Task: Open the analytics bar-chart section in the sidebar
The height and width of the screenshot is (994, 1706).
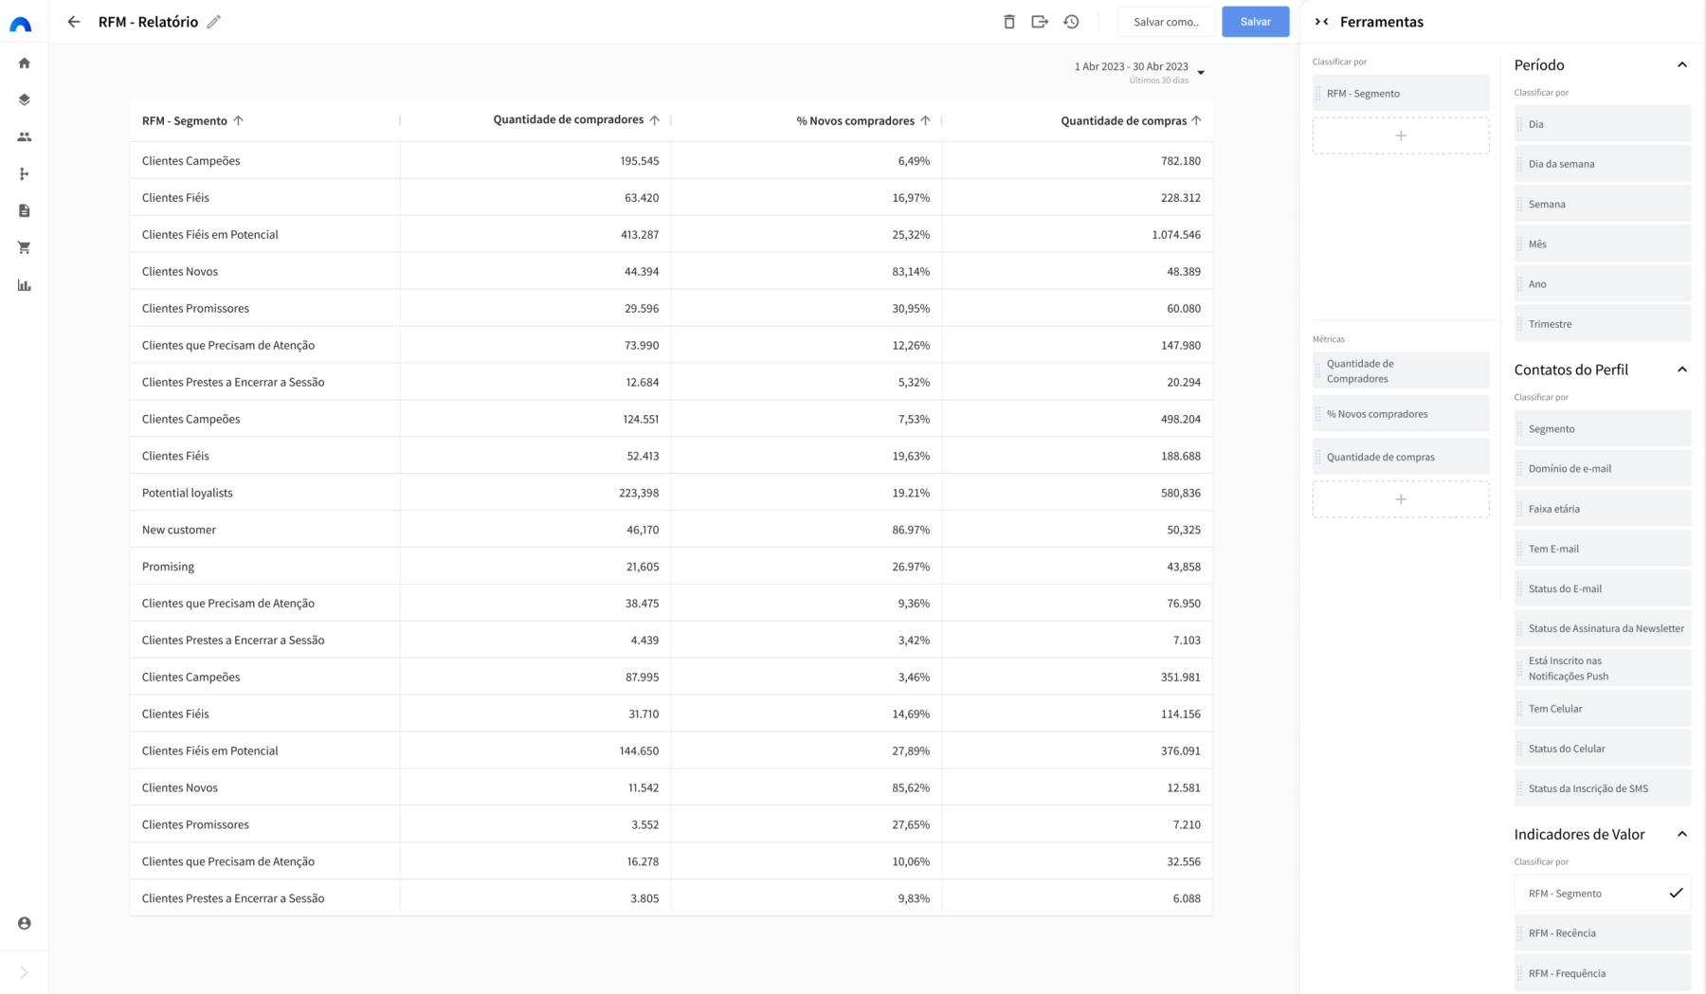Action: point(24,284)
